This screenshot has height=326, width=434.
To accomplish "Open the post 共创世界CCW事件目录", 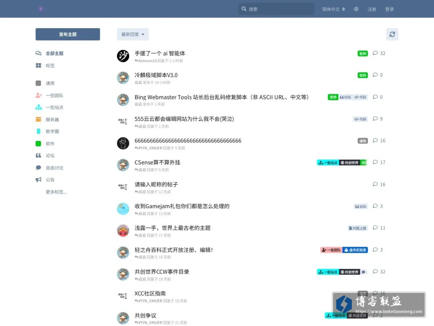I will tap(162, 272).
